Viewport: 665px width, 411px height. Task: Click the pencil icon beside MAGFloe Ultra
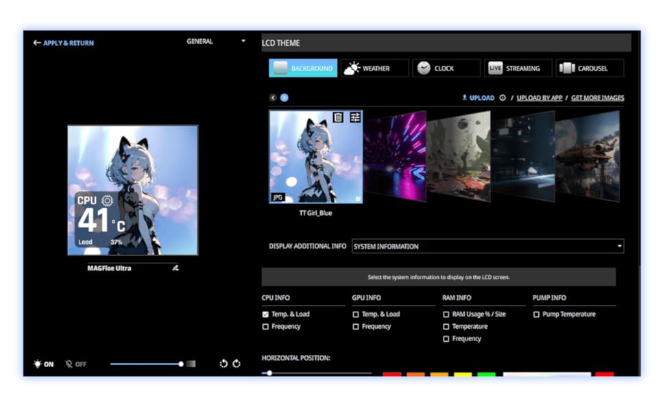tap(175, 268)
